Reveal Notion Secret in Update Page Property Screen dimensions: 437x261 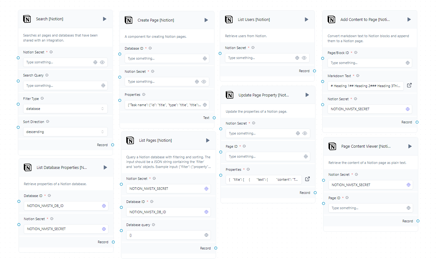pyautogui.click(x=305, y=133)
